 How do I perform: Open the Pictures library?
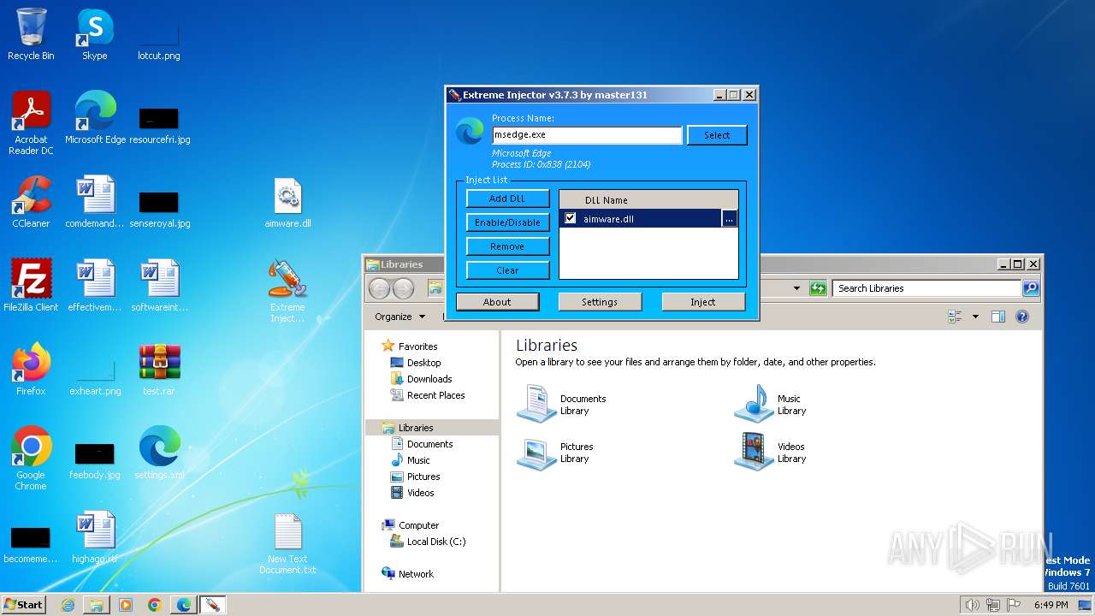[556, 452]
